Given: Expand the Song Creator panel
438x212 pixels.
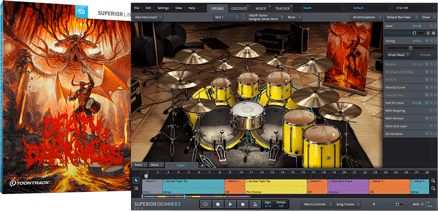Looking at the screenshot, I should [x=348, y=204].
